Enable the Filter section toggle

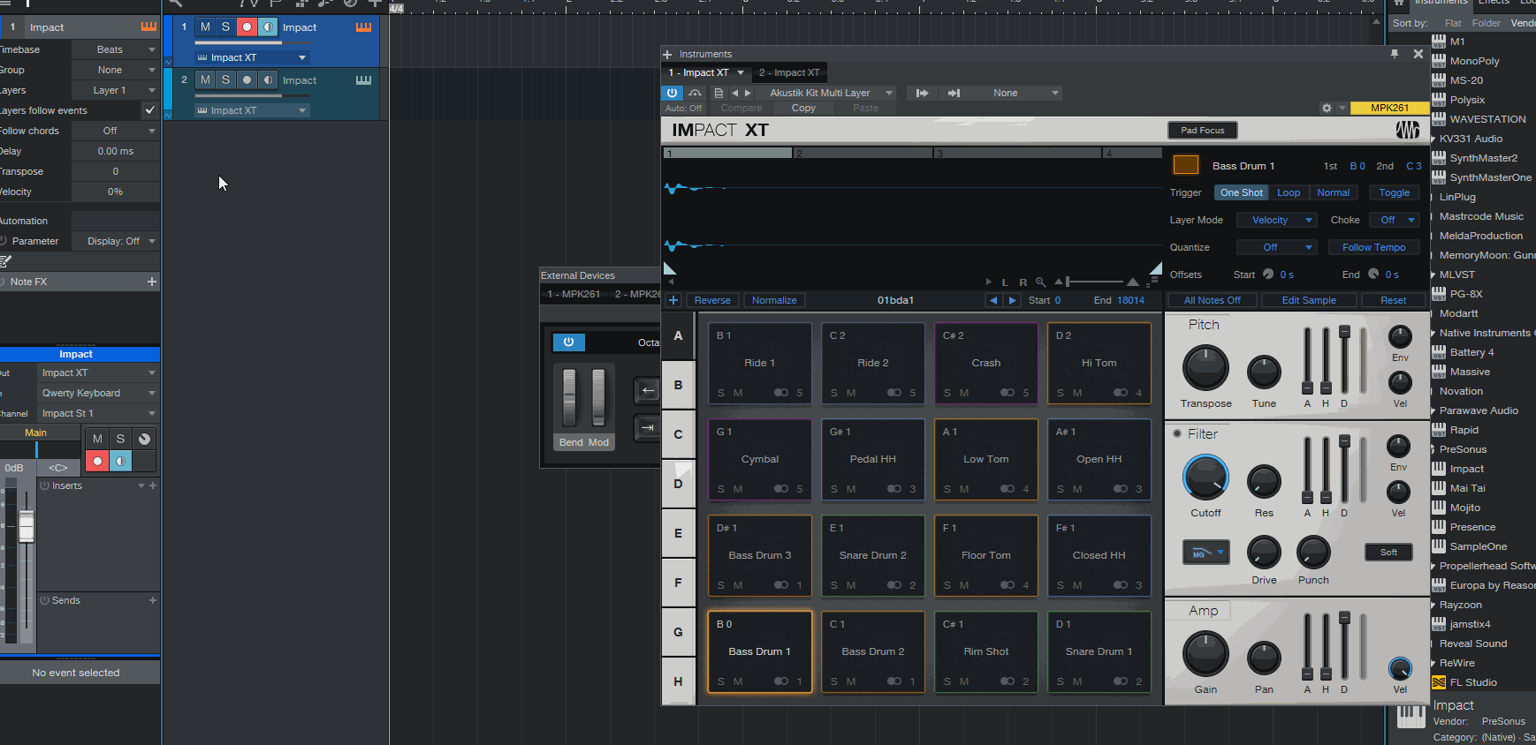click(1177, 433)
